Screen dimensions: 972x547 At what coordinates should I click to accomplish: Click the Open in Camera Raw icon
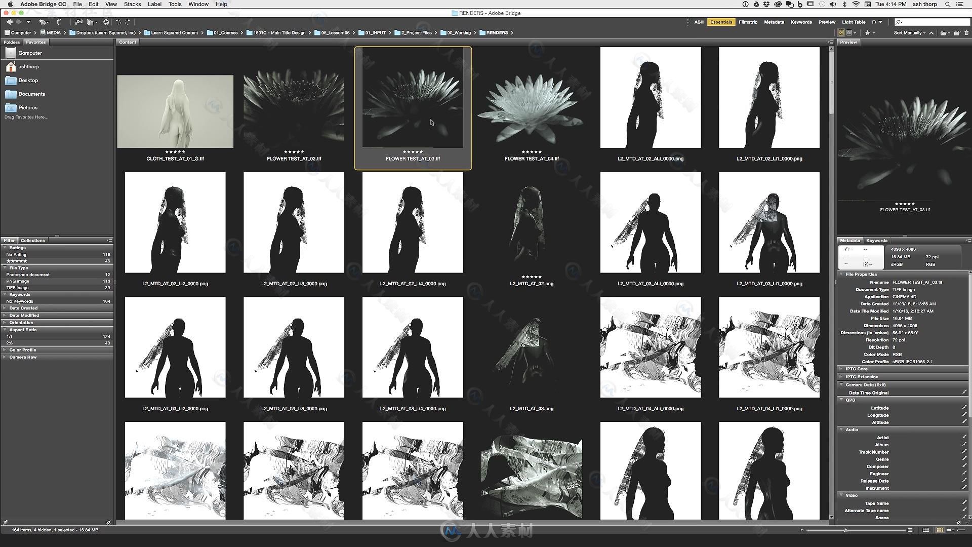tap(106, 22)
